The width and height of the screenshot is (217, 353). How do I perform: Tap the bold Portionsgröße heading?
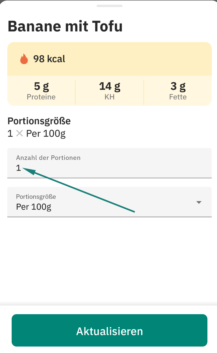click(39, 121)
